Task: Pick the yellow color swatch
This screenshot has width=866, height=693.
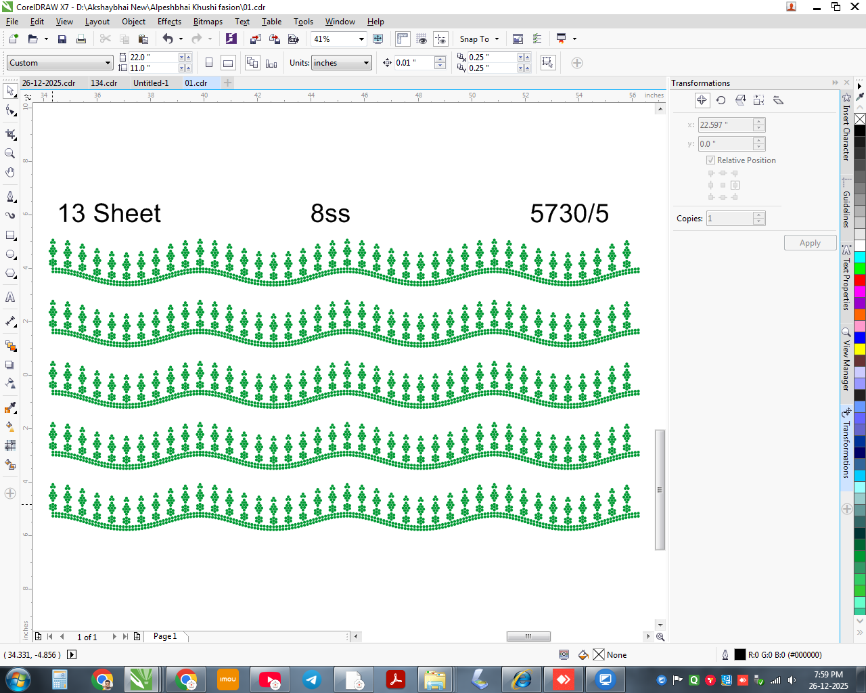Action: tap(860, 350)
